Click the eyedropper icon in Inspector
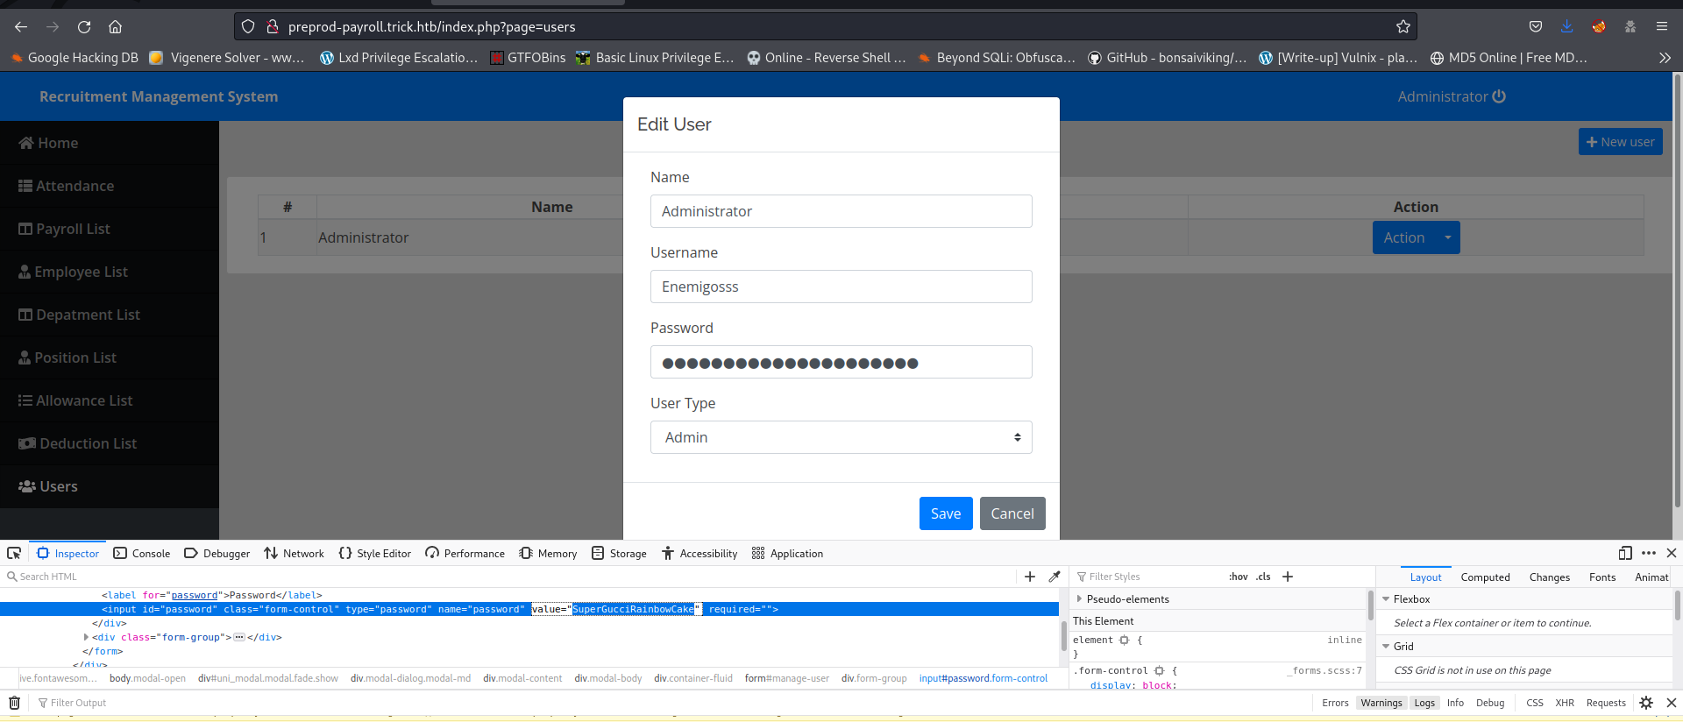The width and height of the screenshot is (1683, 722). coord(1055,577)
